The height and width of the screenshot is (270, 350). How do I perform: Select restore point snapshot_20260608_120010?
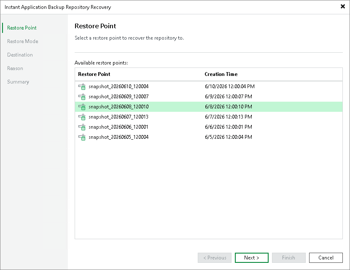(208, 107)
